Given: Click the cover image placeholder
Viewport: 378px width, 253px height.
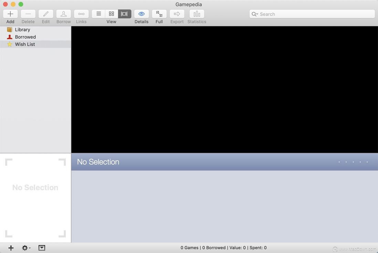Looking at the screenshot, I should pos(35,198).
